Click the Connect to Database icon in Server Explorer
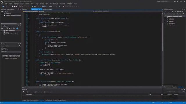186x104 pixels. pyautogui.click(x=7, y=28)
